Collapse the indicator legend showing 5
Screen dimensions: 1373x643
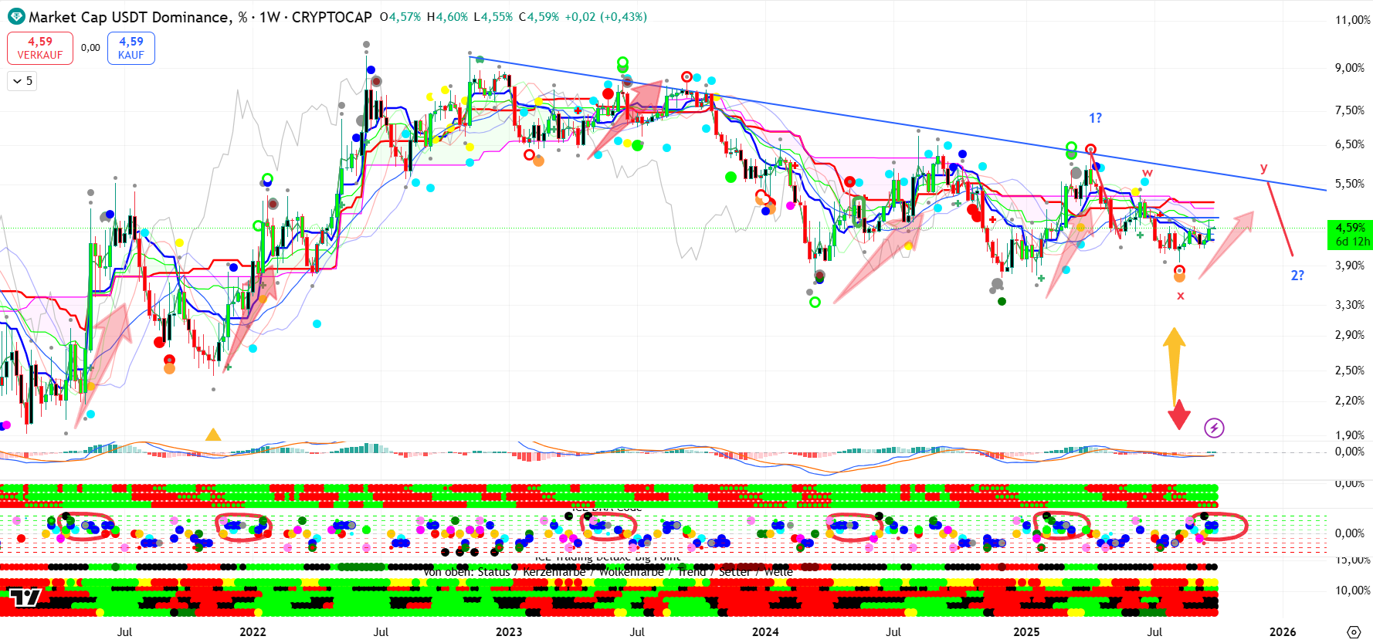22,81
